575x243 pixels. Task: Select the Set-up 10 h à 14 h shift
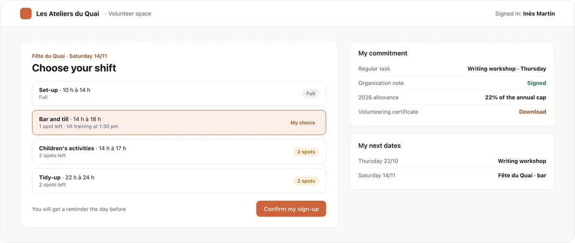179,93
